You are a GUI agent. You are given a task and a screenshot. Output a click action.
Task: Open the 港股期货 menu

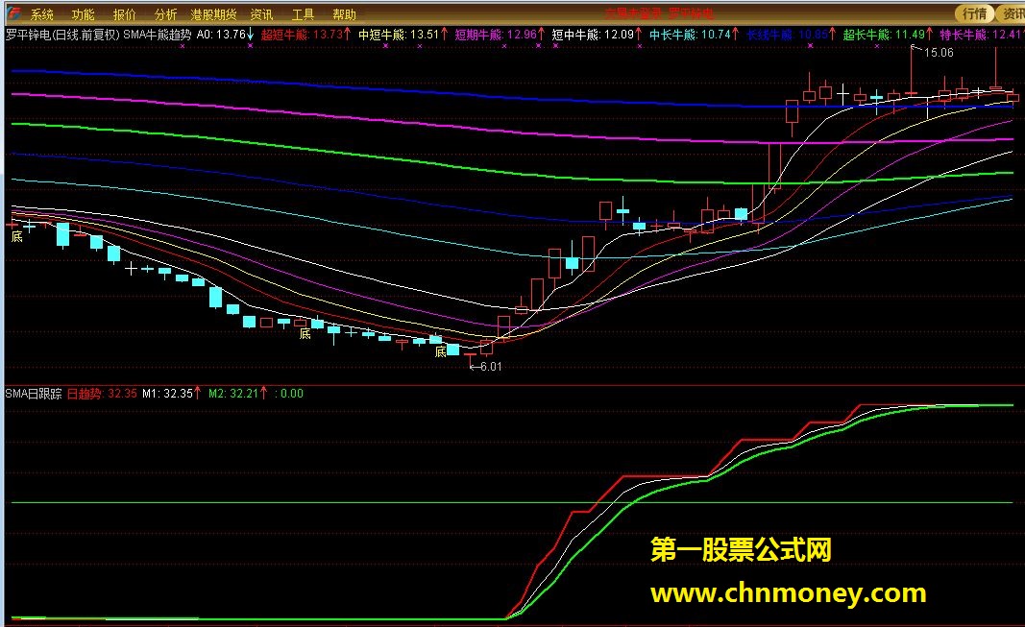(213, 13)
